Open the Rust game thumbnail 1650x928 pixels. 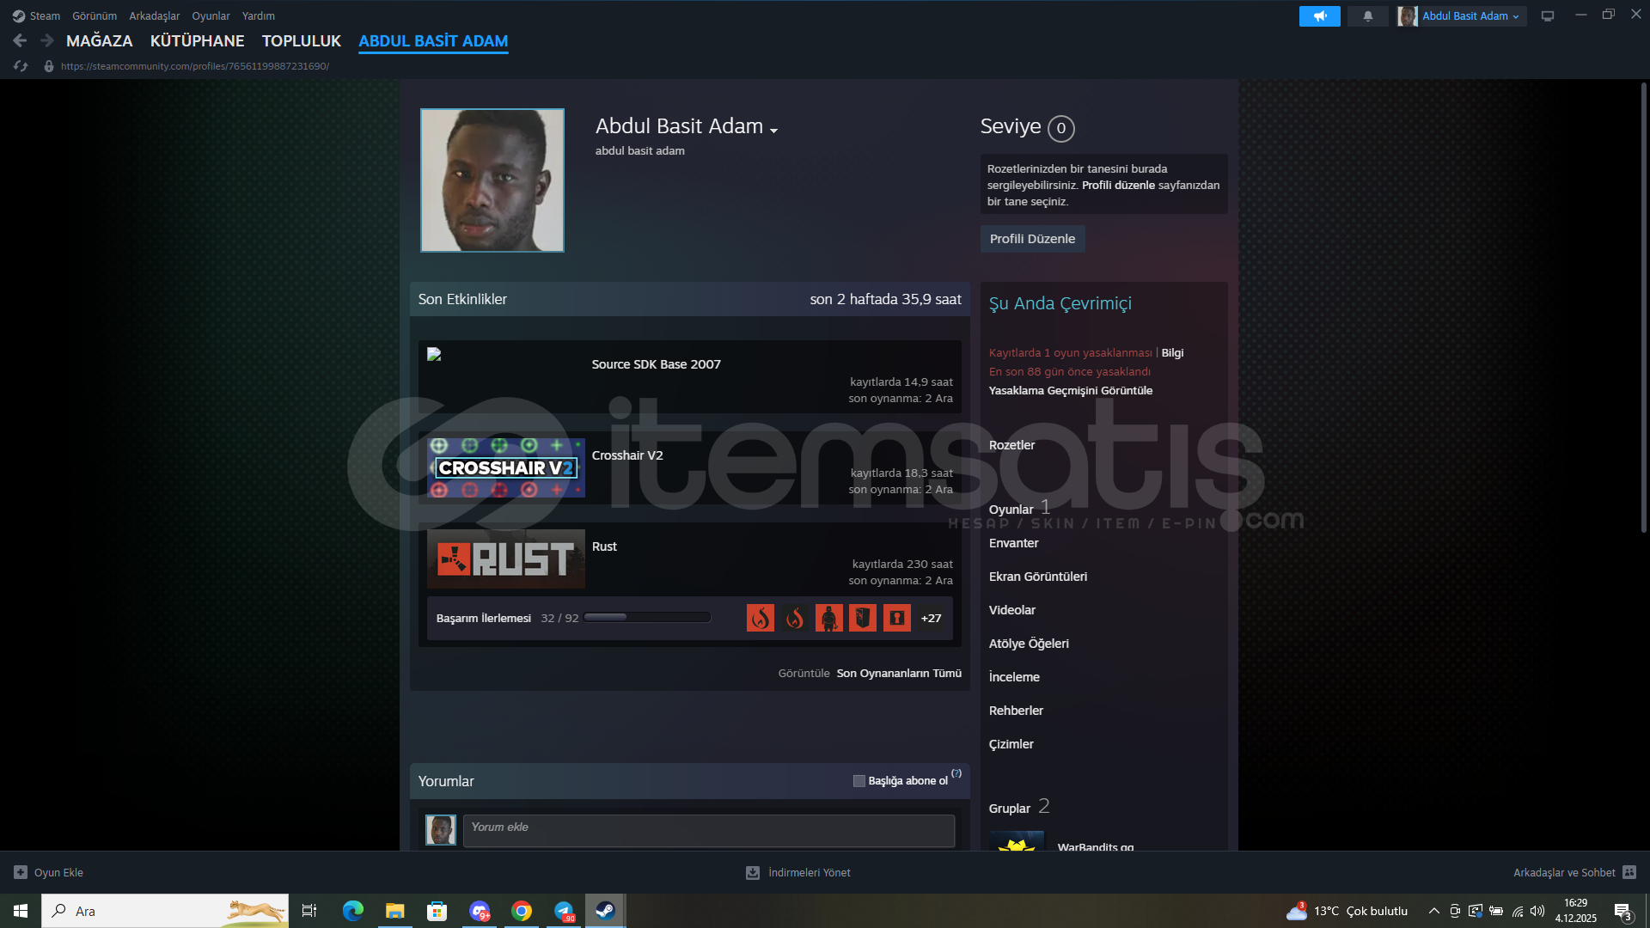click(x=506, y=559)
